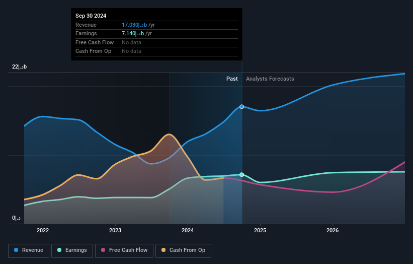Toggle the Revenue legend button

click(29, 250)
